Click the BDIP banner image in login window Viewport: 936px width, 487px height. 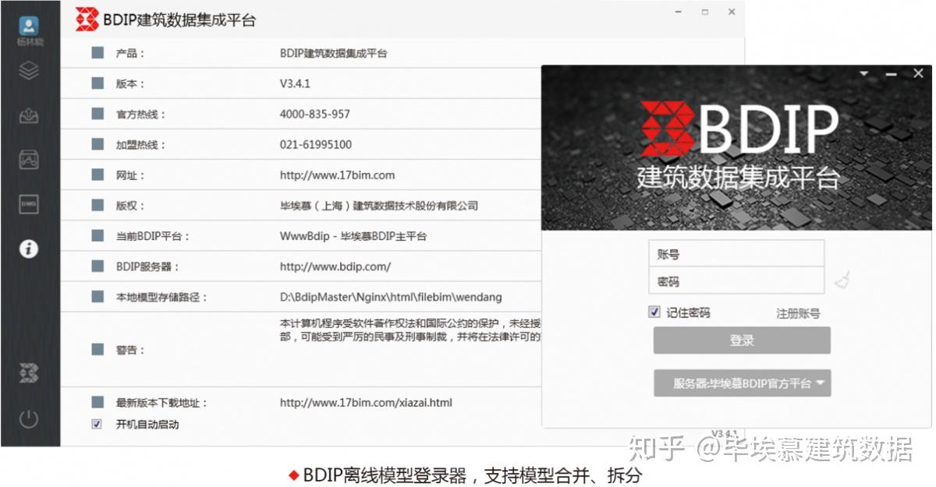736,148
